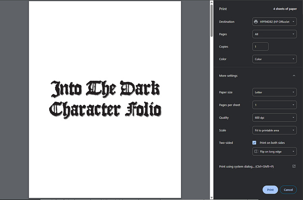Click the preview scrollbar thumb

[212, 21]
